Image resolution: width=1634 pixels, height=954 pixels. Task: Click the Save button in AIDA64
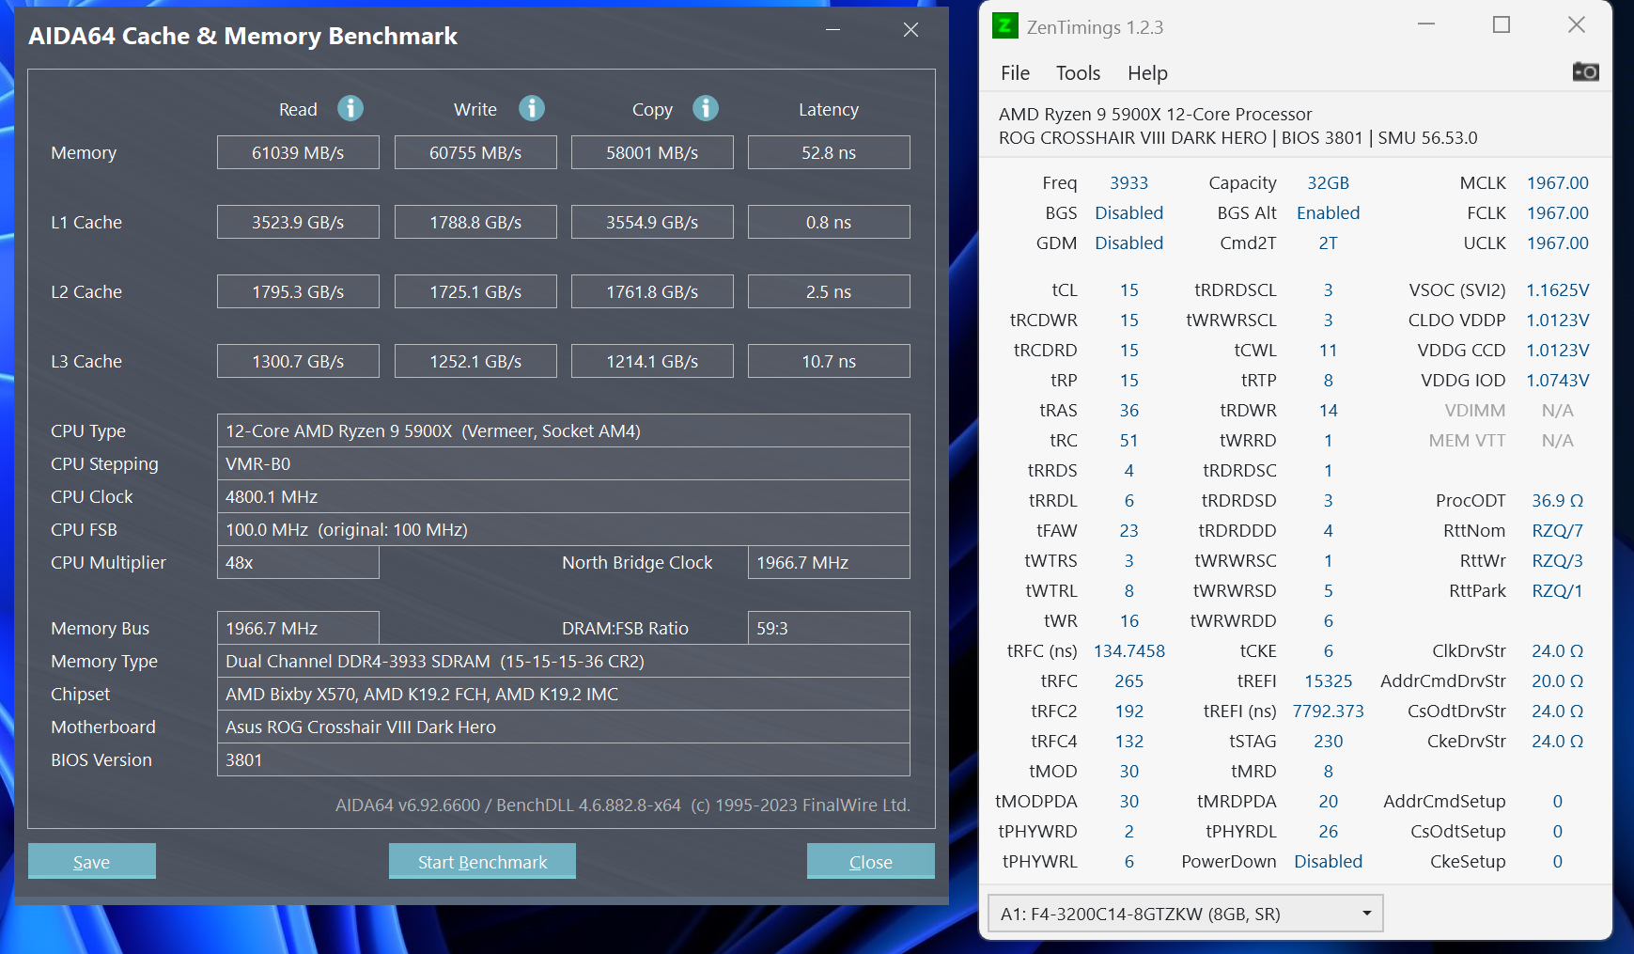click(x=92, y=861)
